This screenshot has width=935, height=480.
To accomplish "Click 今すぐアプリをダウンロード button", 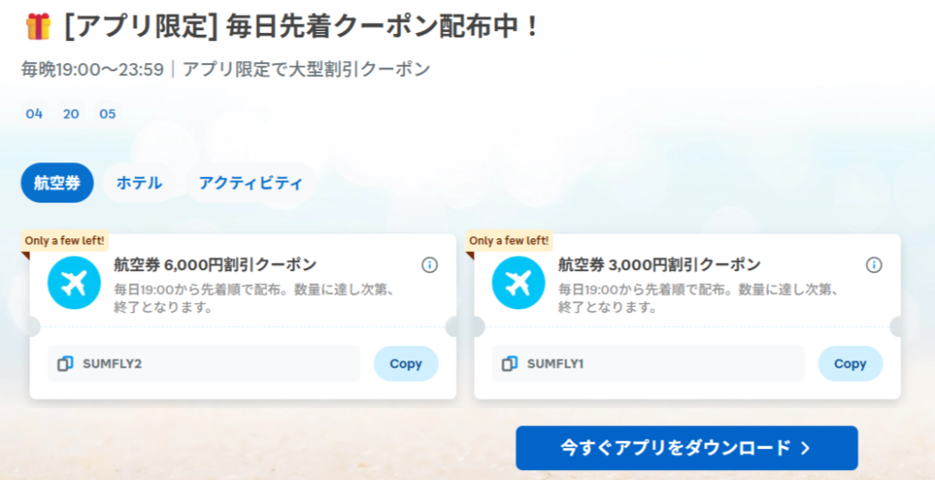I will [687, 448].
